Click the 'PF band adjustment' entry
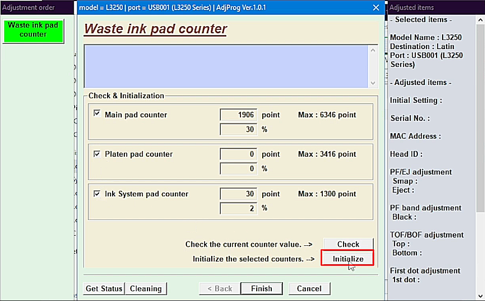This screenshot has height=301, width=485. coord(425,208)
